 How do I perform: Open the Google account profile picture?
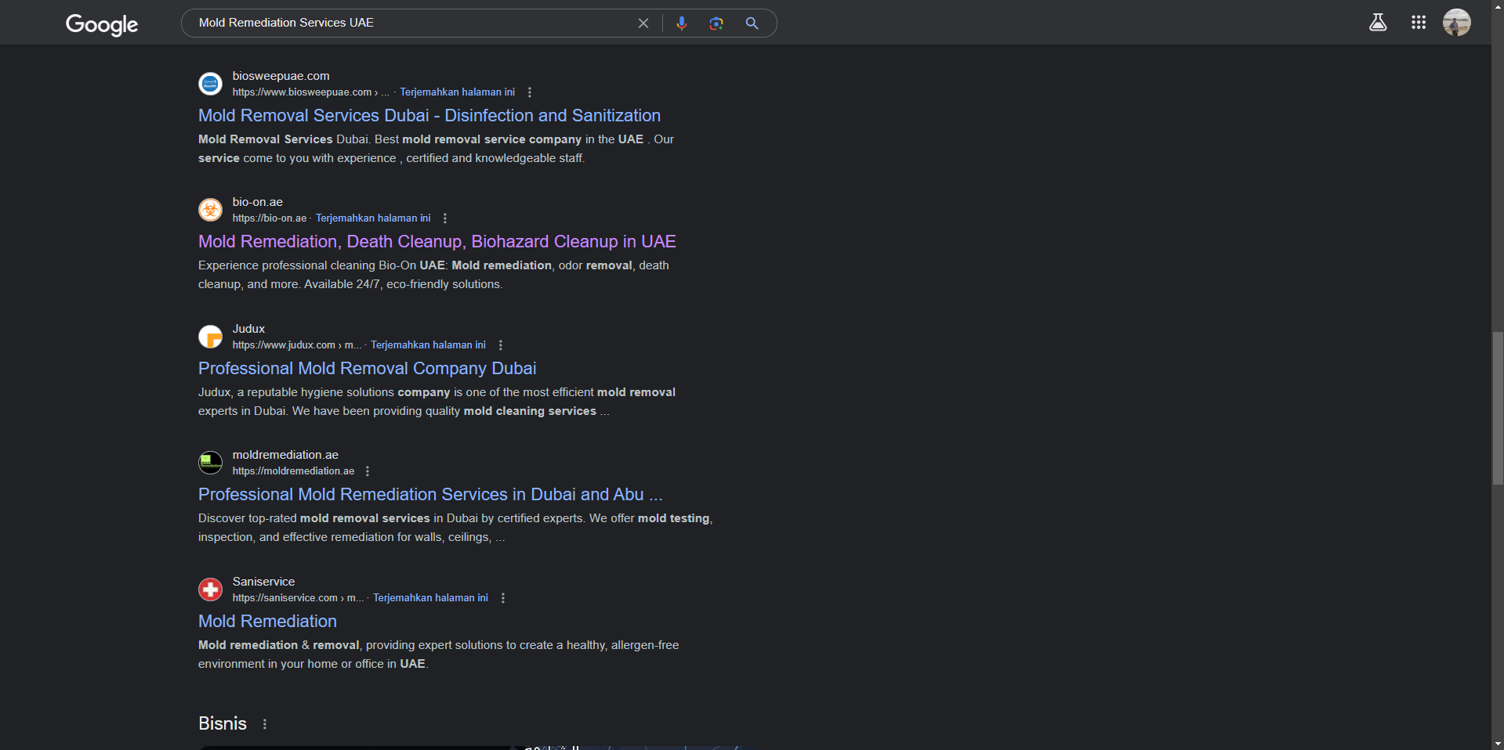point(1456,23)
